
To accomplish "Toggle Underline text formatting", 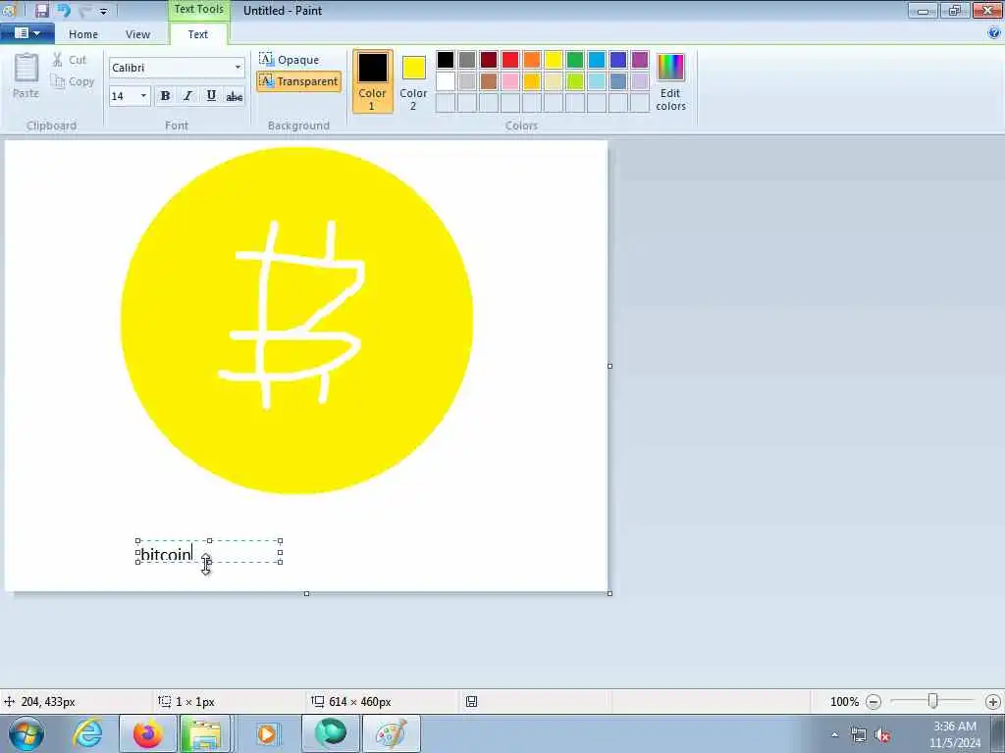I will tap(211, 96).
